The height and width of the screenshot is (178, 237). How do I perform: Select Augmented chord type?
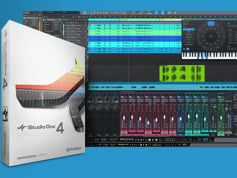(189, 37)
